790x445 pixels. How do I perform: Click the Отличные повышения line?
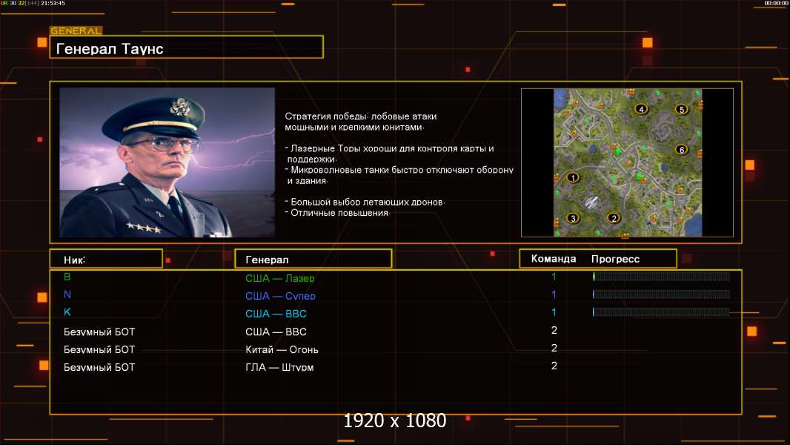coord(337,213)
